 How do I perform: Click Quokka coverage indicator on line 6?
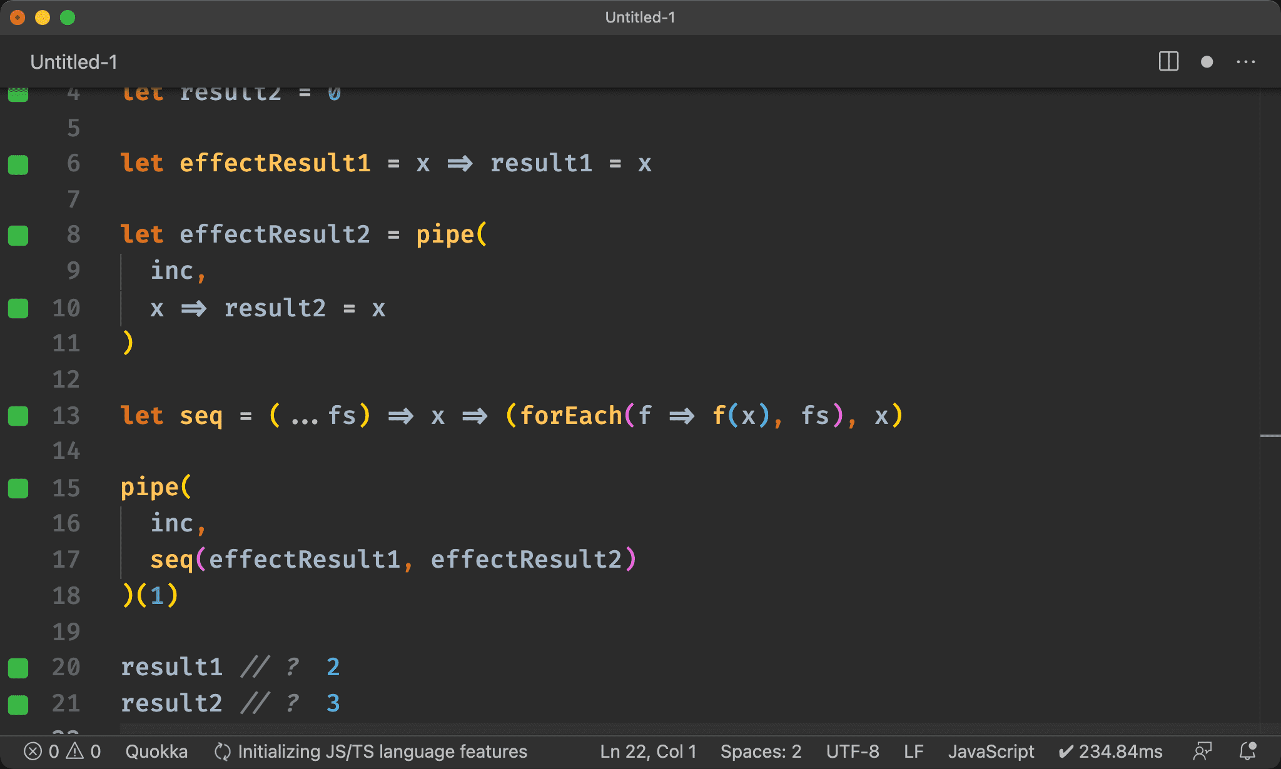[x=18, y=164]
